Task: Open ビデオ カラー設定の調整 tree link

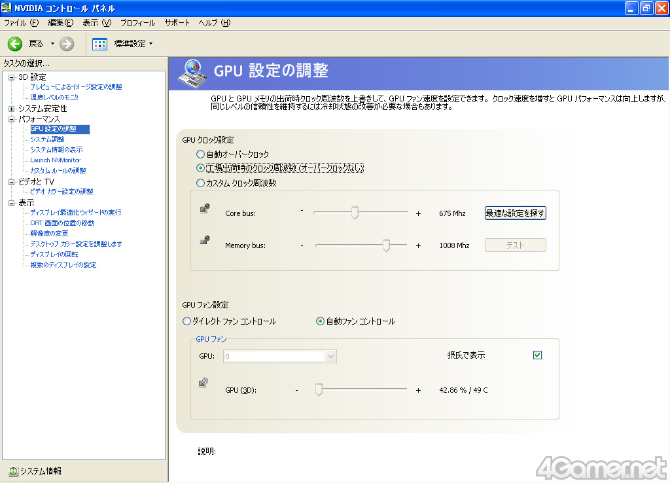Action: point(62,192)
